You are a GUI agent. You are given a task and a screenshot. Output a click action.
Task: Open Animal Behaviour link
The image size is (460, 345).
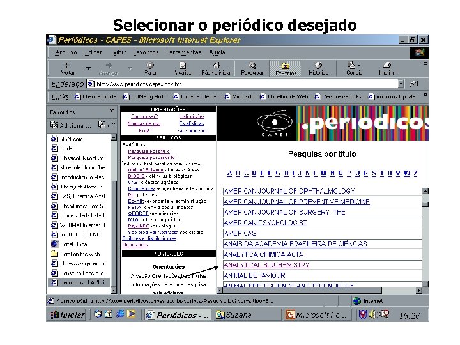point(254,275)
